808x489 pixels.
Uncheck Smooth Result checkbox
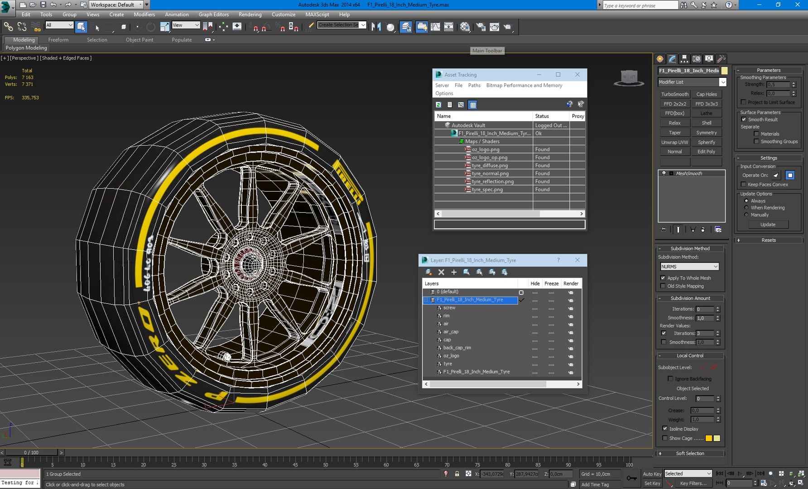tap(744, 120)
